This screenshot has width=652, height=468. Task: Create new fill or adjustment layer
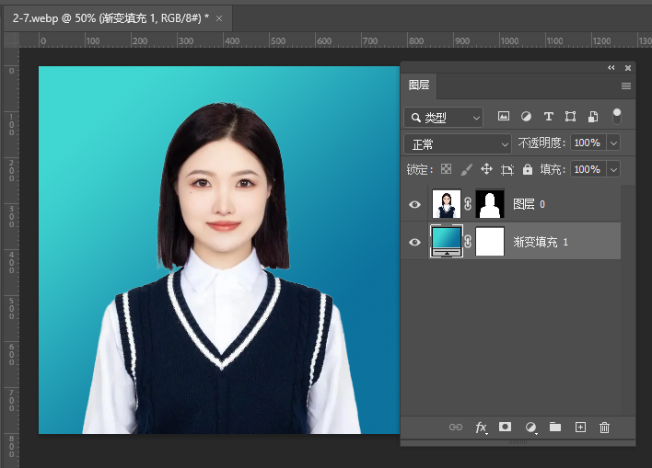530,428
